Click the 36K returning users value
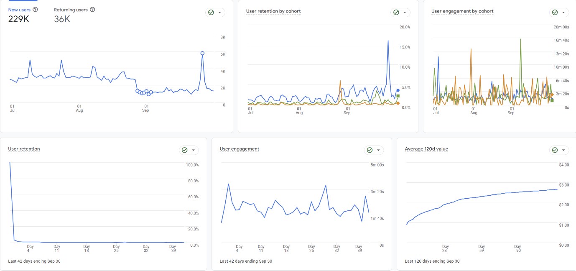Image resolution: width=576 pixels, height=271 pixels. click(x=62, y=19)
